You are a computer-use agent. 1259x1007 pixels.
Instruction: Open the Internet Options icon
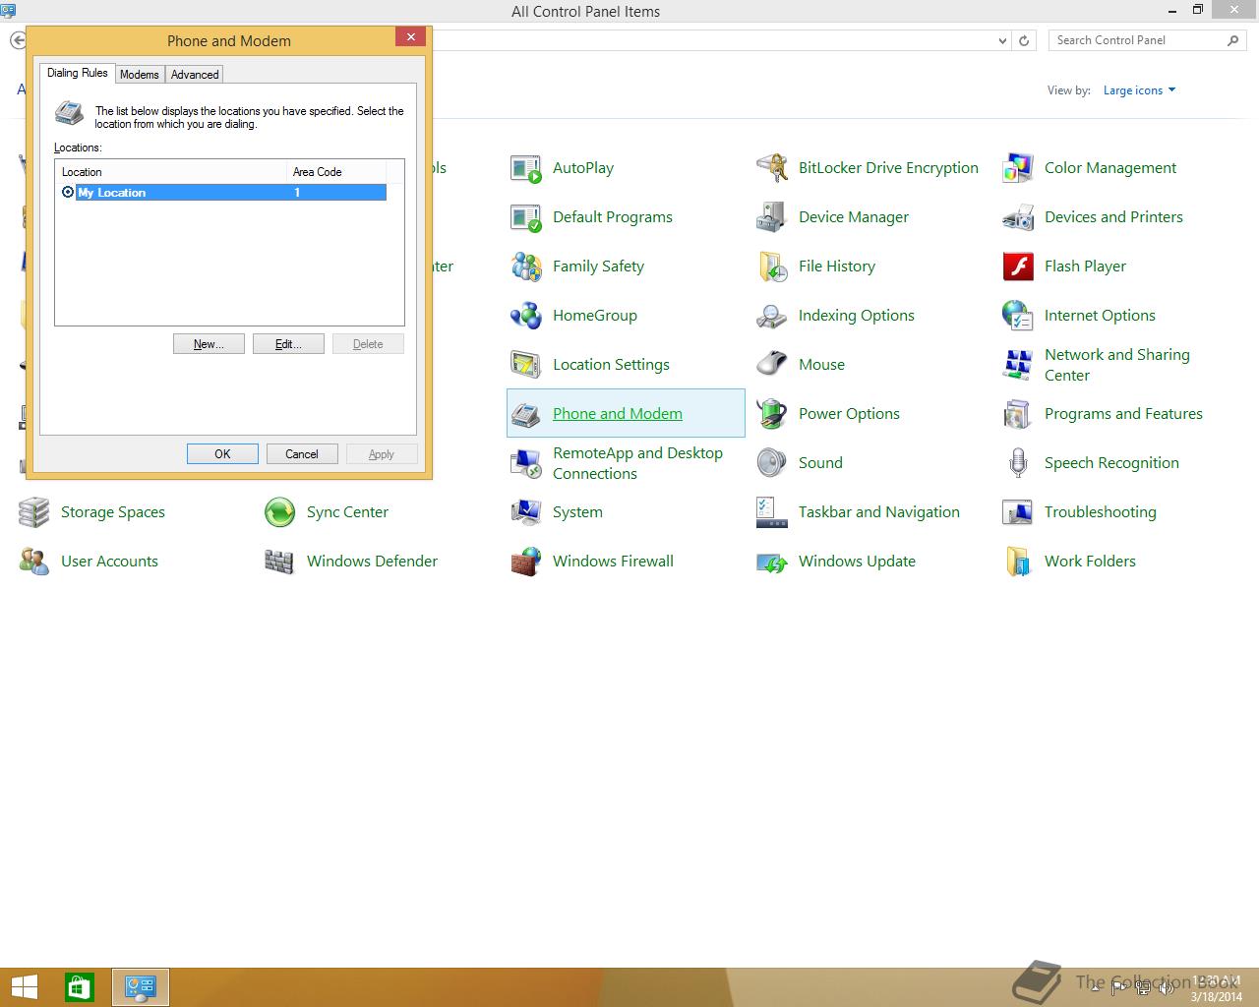1018,316
